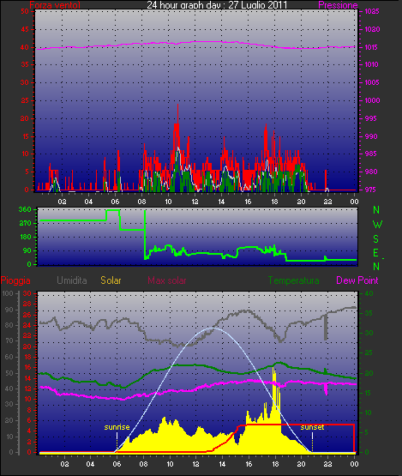Click the 90 value on gray humidity axis
Screen dimensions: 402x476
(x=9, y=310)
